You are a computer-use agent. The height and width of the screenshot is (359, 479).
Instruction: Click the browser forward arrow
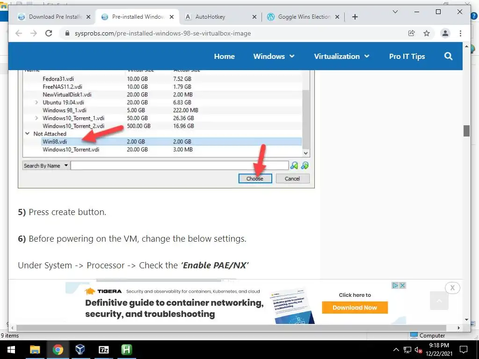click(34, 33)
